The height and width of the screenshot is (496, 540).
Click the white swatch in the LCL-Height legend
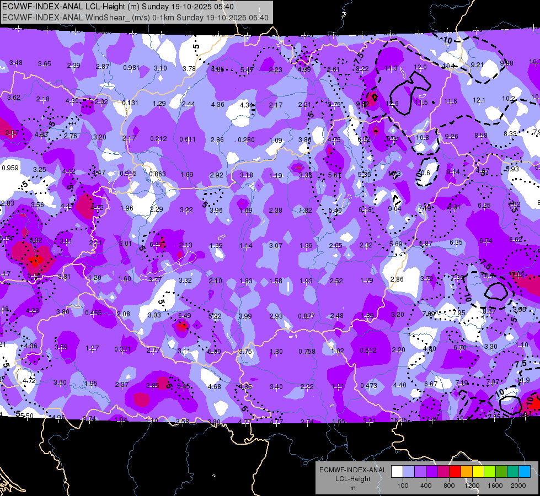point(397,472)
